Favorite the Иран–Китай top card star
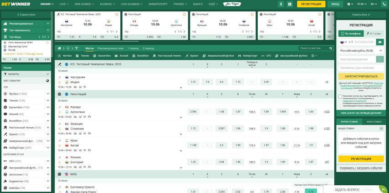 point(320,15)
